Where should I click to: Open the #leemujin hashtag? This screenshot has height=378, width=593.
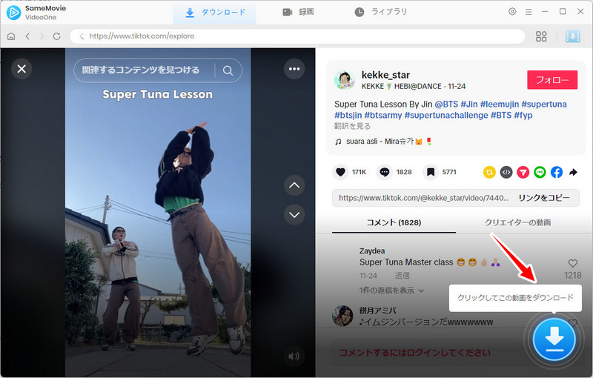coord(499,104)
